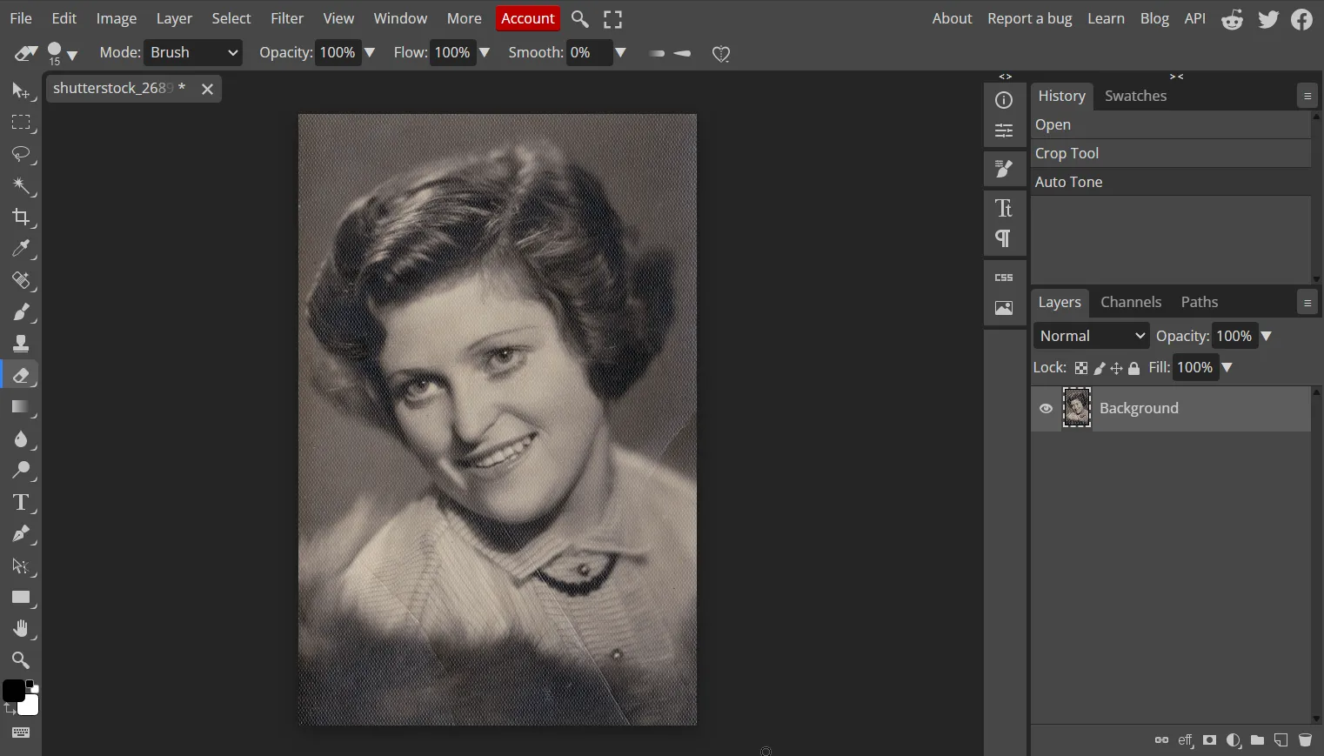
Task: Enable the lock transparent pixels toggle
Action: pos(1080,368)
